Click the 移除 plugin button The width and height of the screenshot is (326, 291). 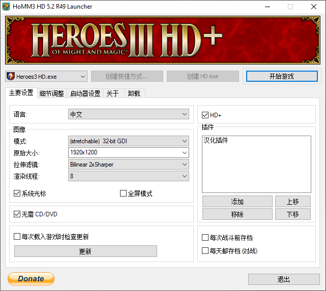point(238,214)
